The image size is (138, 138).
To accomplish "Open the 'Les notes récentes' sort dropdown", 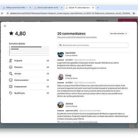I will [118, 33].
